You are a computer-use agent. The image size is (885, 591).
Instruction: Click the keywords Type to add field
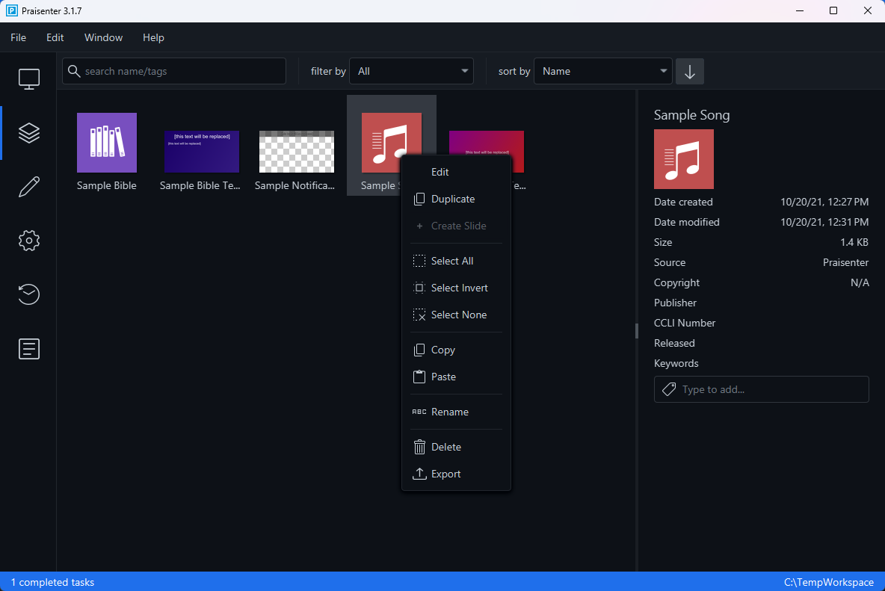pos(770,390)
